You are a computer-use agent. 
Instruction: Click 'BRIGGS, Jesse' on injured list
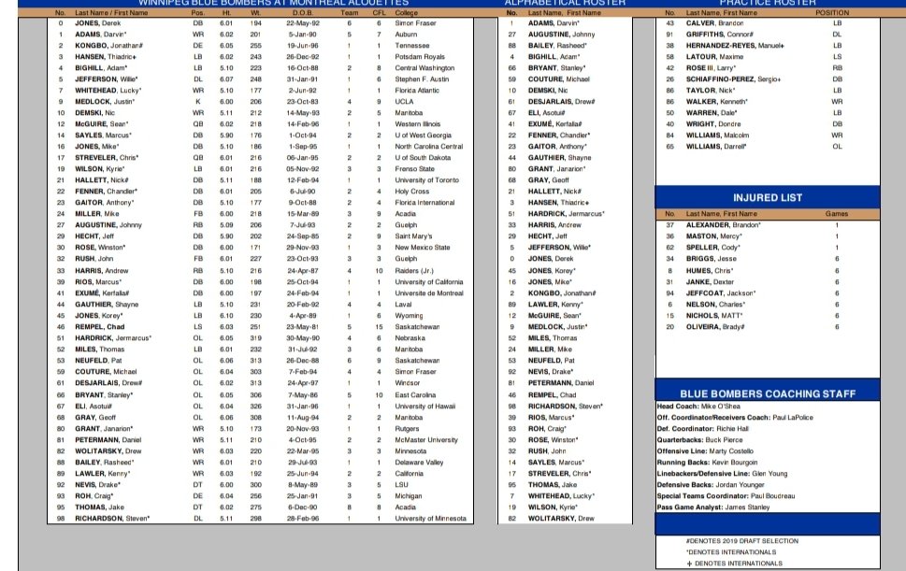(712, 259)
